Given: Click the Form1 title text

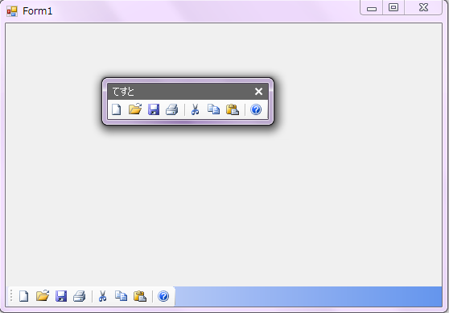Looking at the screenshot, I should click(38, 11).
